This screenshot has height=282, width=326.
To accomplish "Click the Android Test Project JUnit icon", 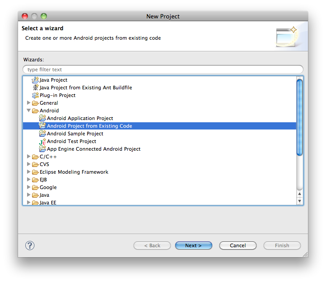I will (42, 142).
